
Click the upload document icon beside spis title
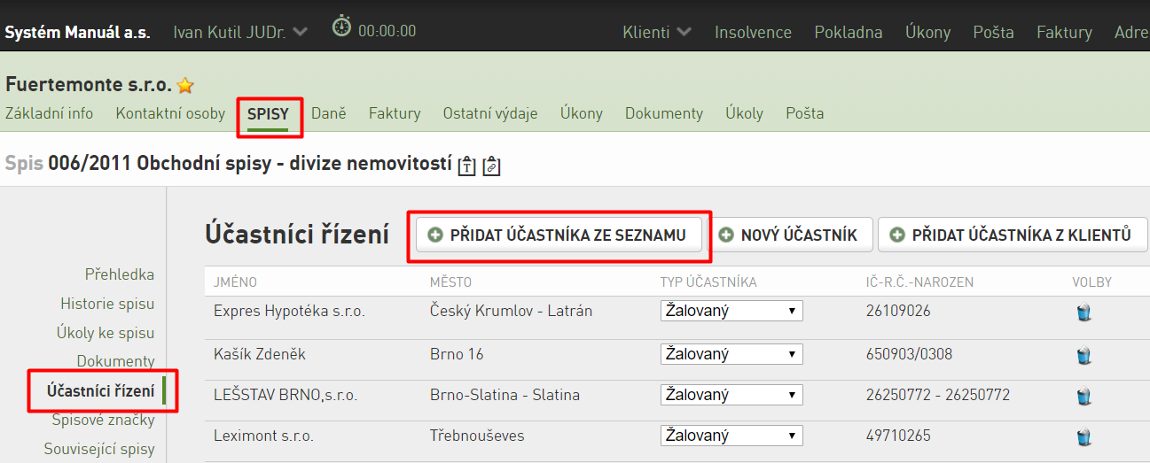467,166
